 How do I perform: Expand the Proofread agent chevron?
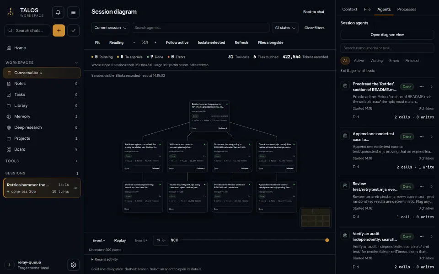point(431,87)
